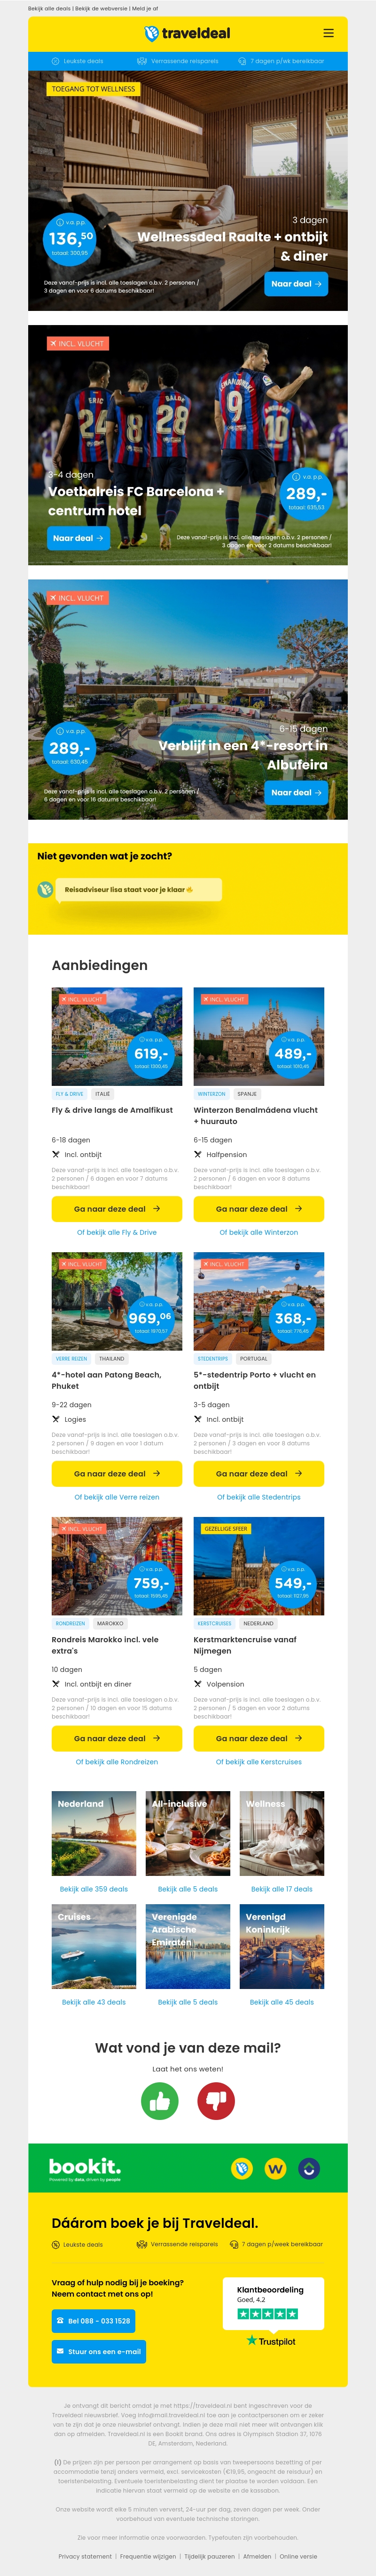
Task: Open Wellnessdeal Raalte via Naar deal button
Action: (296, 284)
